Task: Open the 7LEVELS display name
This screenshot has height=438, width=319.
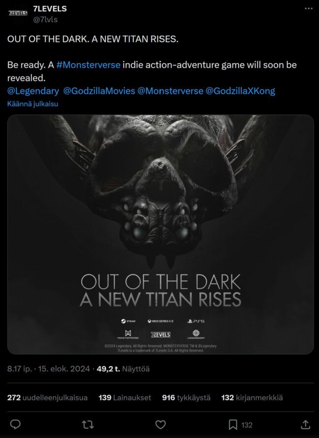Action: (x=50, y=9)
